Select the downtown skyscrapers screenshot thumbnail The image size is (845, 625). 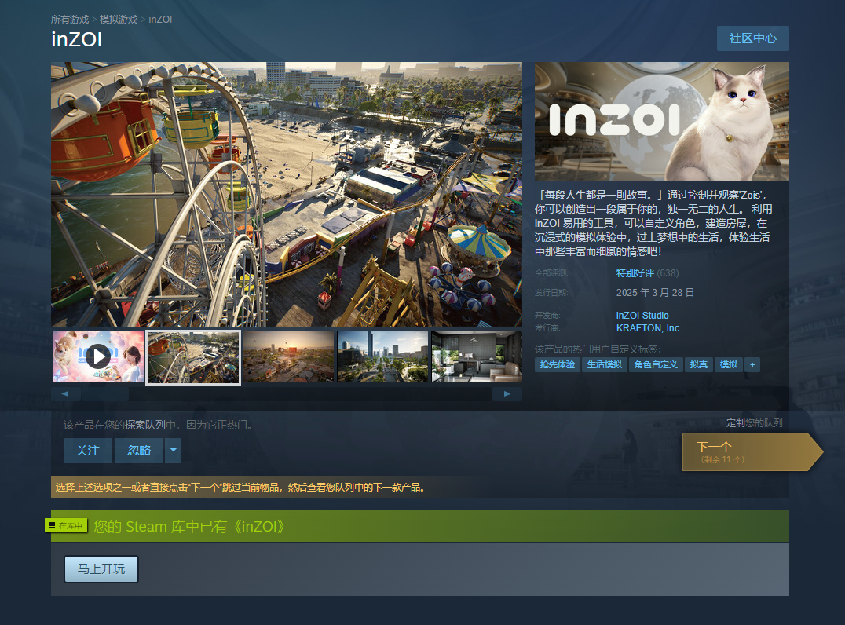point(382,356)
